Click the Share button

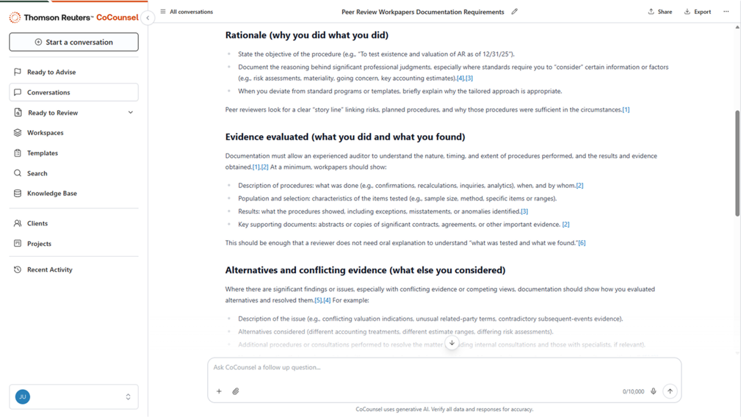660,12
